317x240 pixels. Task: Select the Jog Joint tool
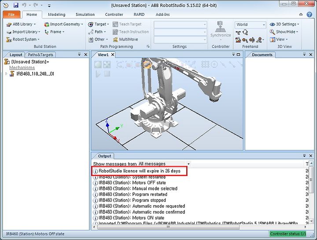[x=238, y=40]
